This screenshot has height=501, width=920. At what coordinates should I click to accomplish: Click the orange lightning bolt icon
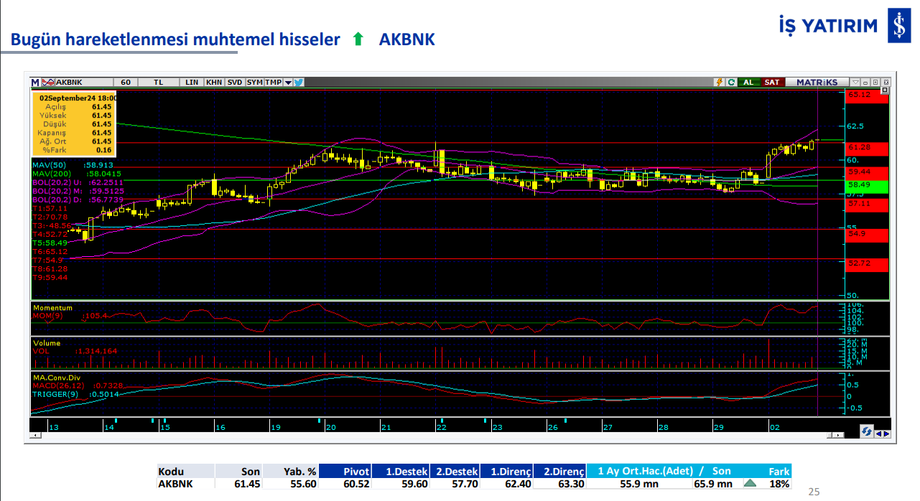click(x=718, y=82)
